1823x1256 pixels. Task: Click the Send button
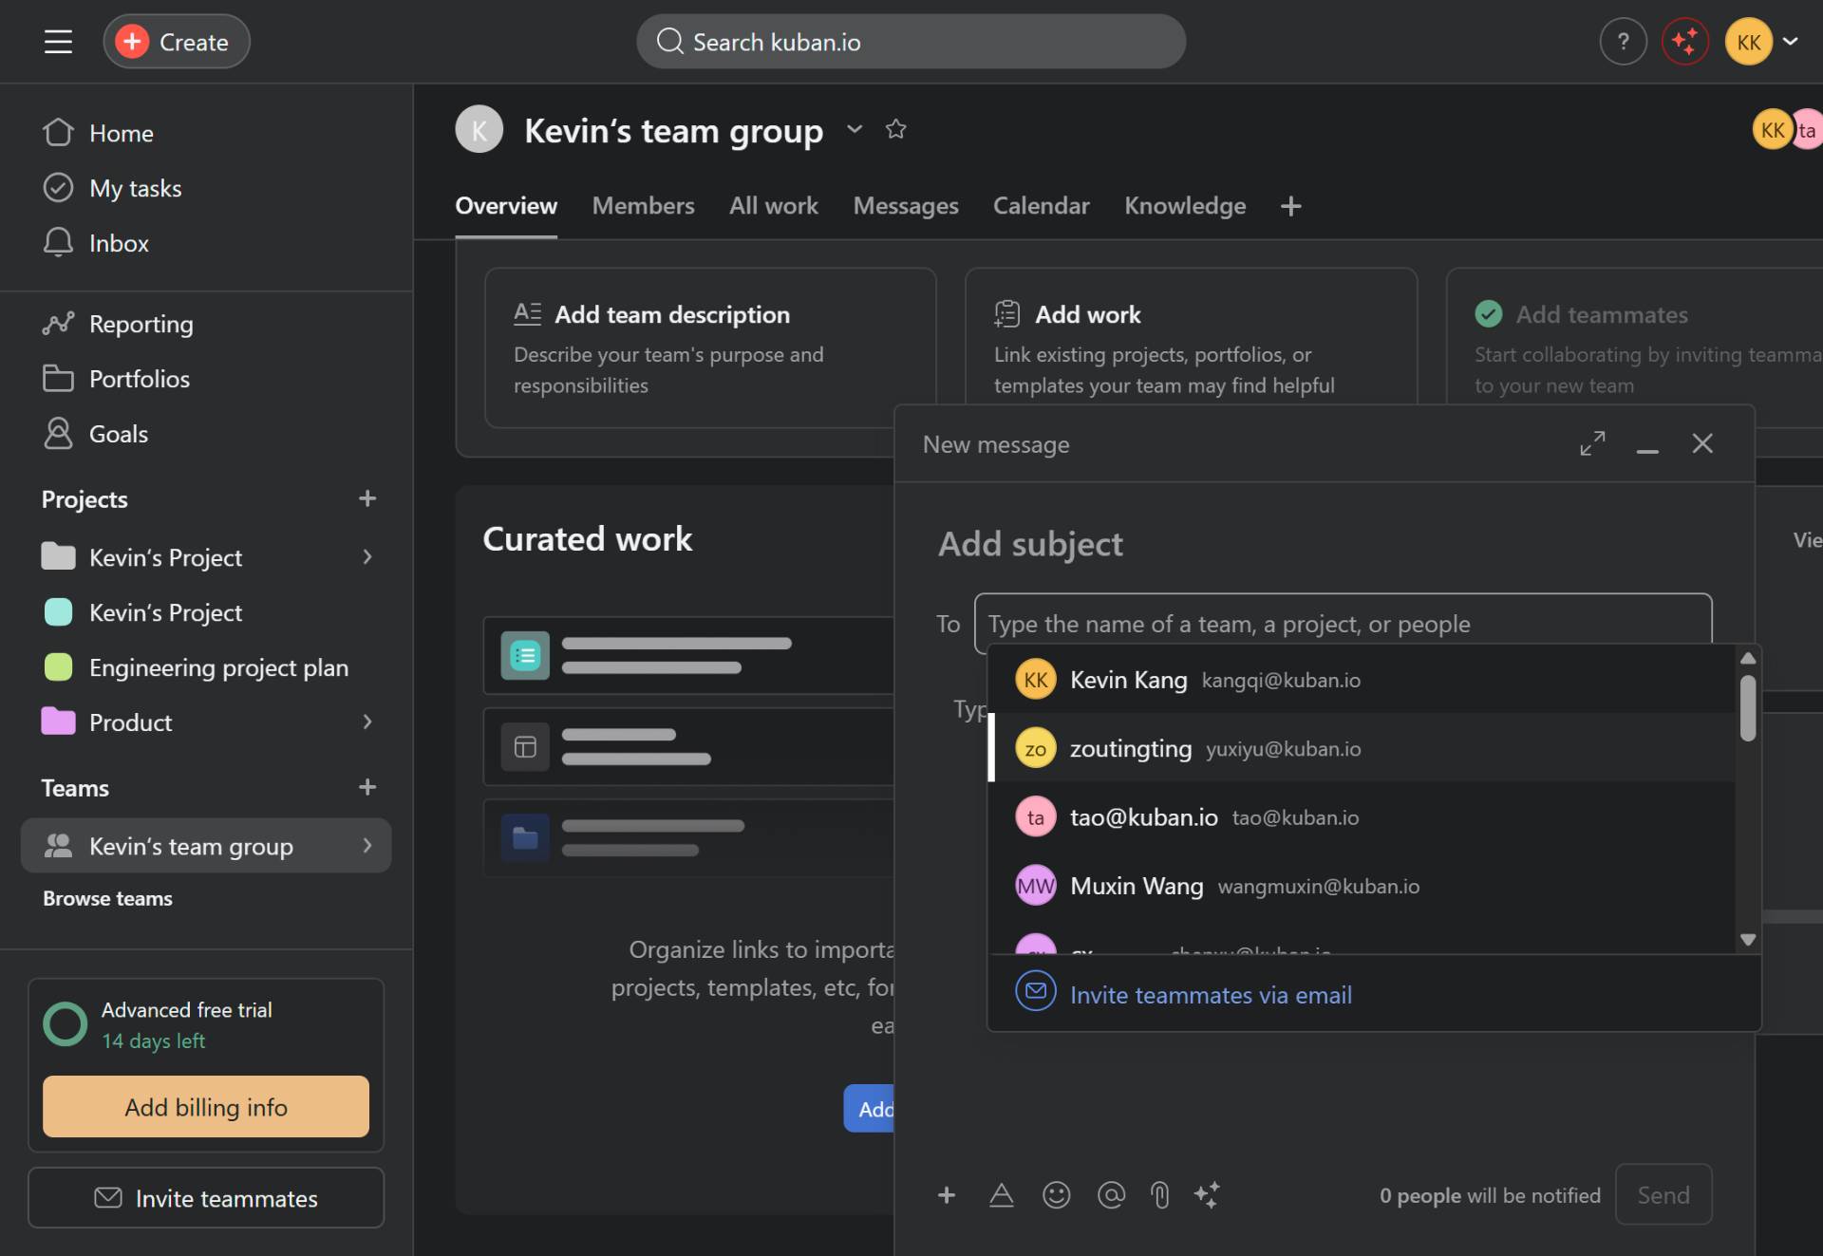(x=1663, y=1195)
